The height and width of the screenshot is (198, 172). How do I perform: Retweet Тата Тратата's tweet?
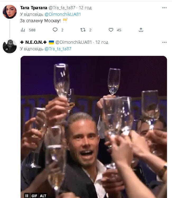(83, 30)
